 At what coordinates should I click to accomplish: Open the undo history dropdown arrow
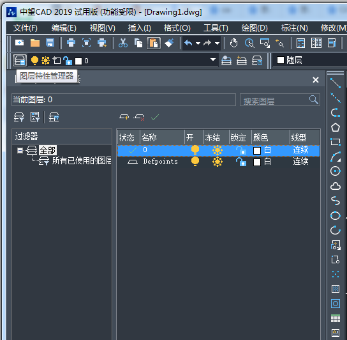tap(198, 43)
